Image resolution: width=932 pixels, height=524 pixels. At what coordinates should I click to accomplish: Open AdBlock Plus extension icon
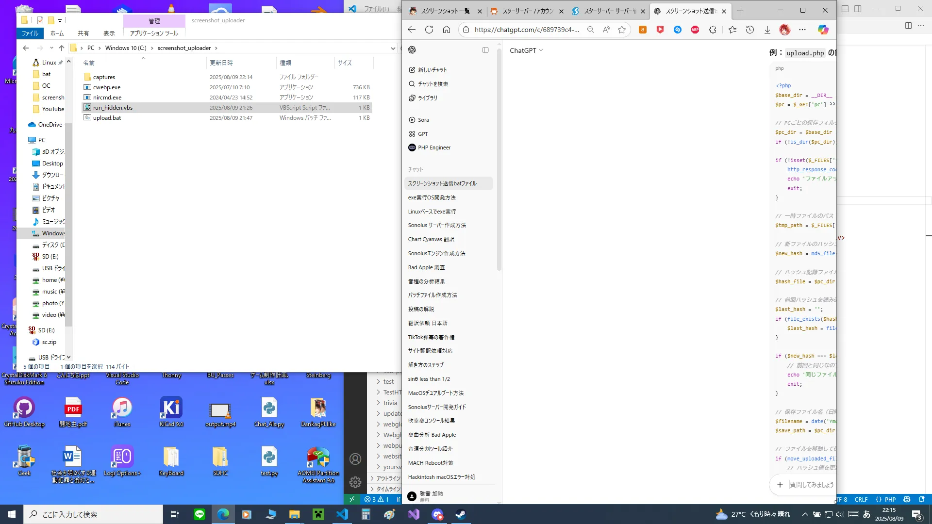tap(695, 30)
